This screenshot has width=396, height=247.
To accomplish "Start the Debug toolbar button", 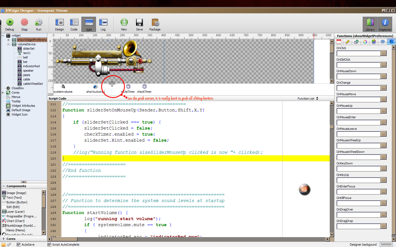I will 10,24.
